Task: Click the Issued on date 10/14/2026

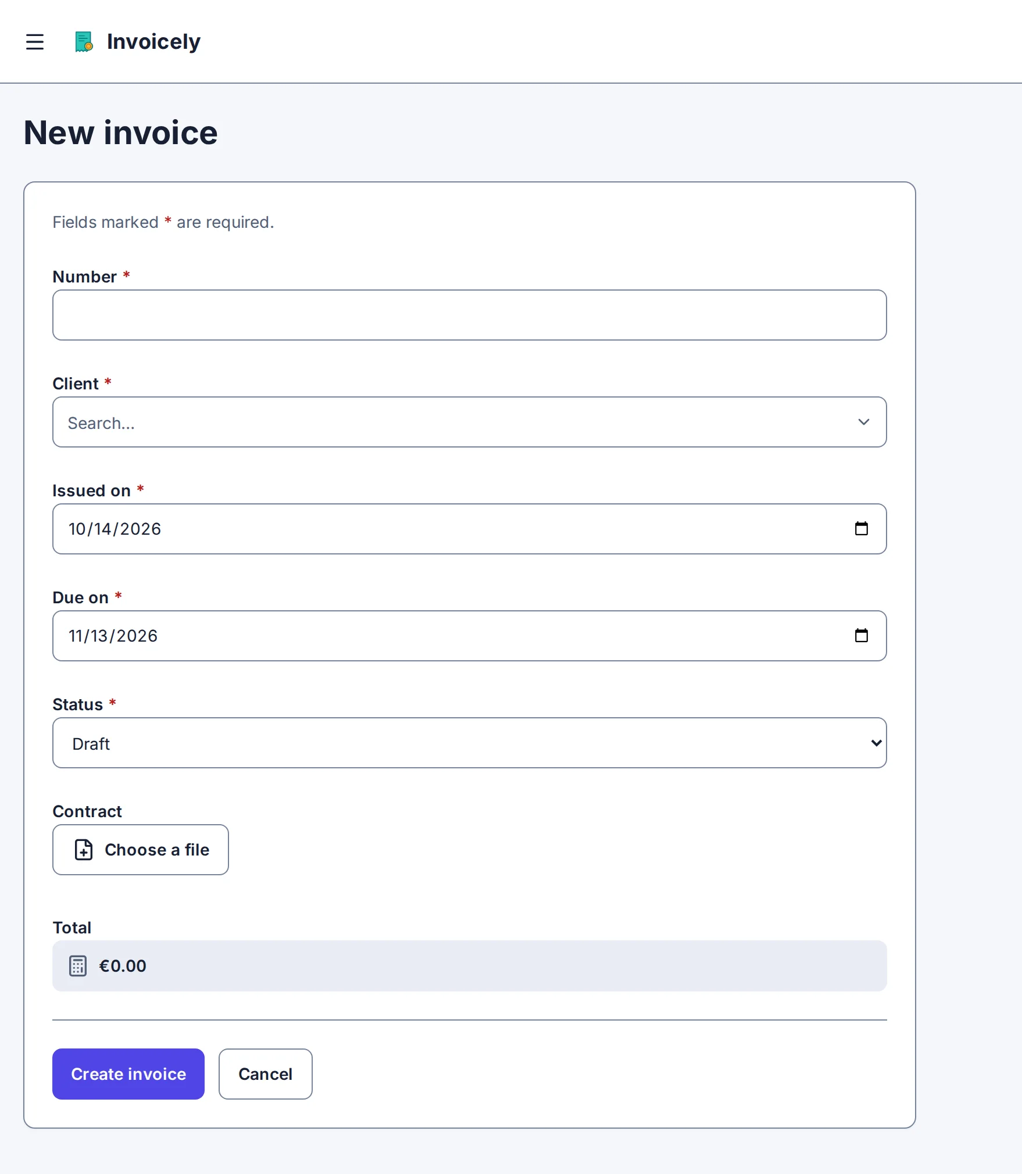Action: (115, 529)
